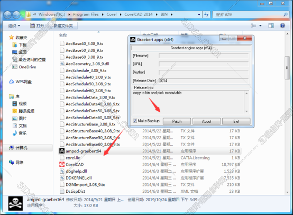Click the Program Files breadcrumb
The image size is (293, 215).
click(86, 14)
